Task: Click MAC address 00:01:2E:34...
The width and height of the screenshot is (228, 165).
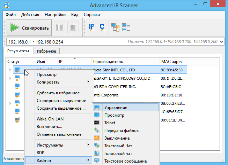Action: pos(173,120)
